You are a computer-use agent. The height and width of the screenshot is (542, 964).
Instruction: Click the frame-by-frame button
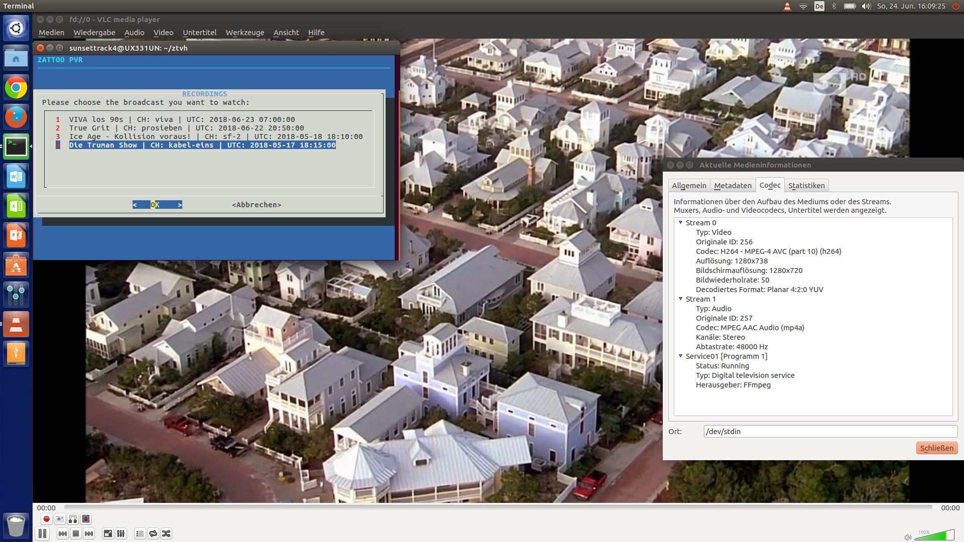(x=86, y=519)
